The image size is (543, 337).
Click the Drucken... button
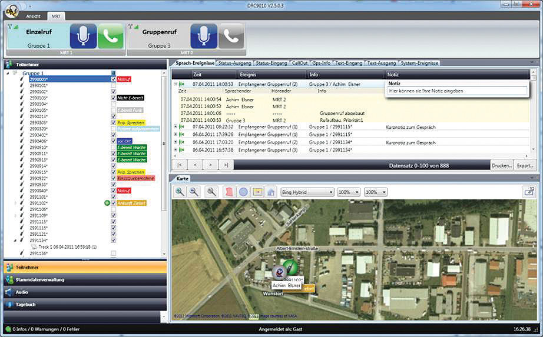(502, 166)
